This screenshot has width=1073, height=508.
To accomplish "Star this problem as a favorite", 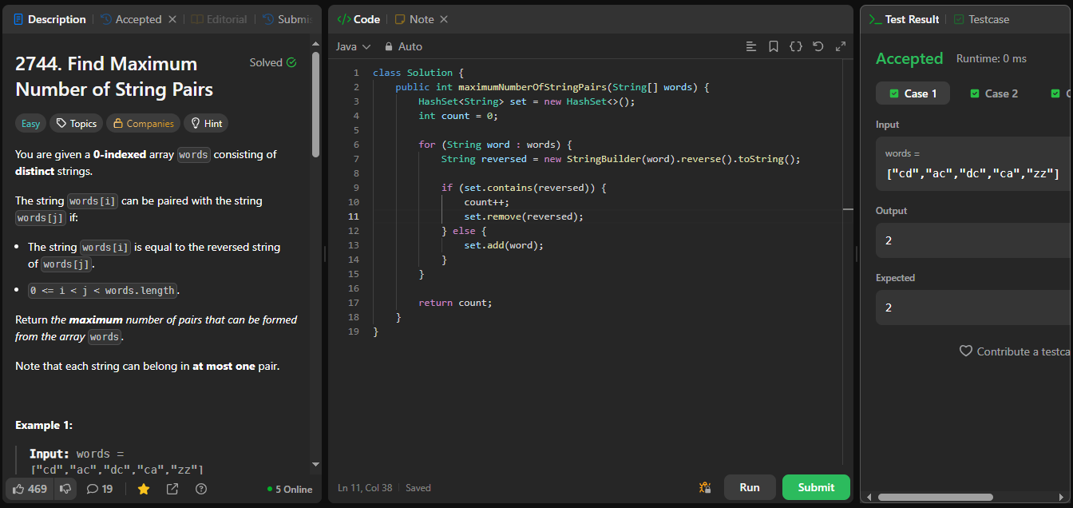I will pos(144,489).
